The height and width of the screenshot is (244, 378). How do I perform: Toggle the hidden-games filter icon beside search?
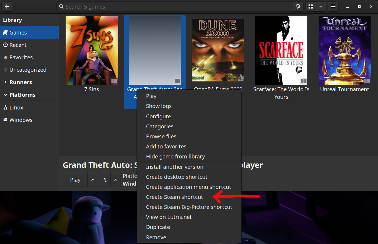298,6
